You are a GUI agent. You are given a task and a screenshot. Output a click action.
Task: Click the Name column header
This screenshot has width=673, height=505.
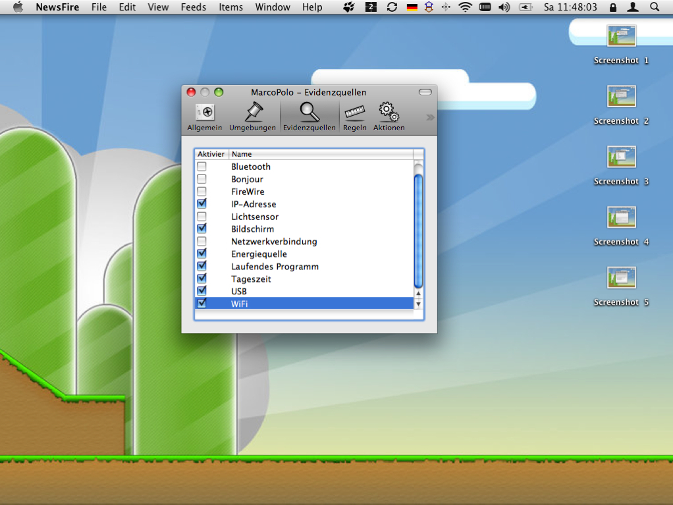point(321,154)
